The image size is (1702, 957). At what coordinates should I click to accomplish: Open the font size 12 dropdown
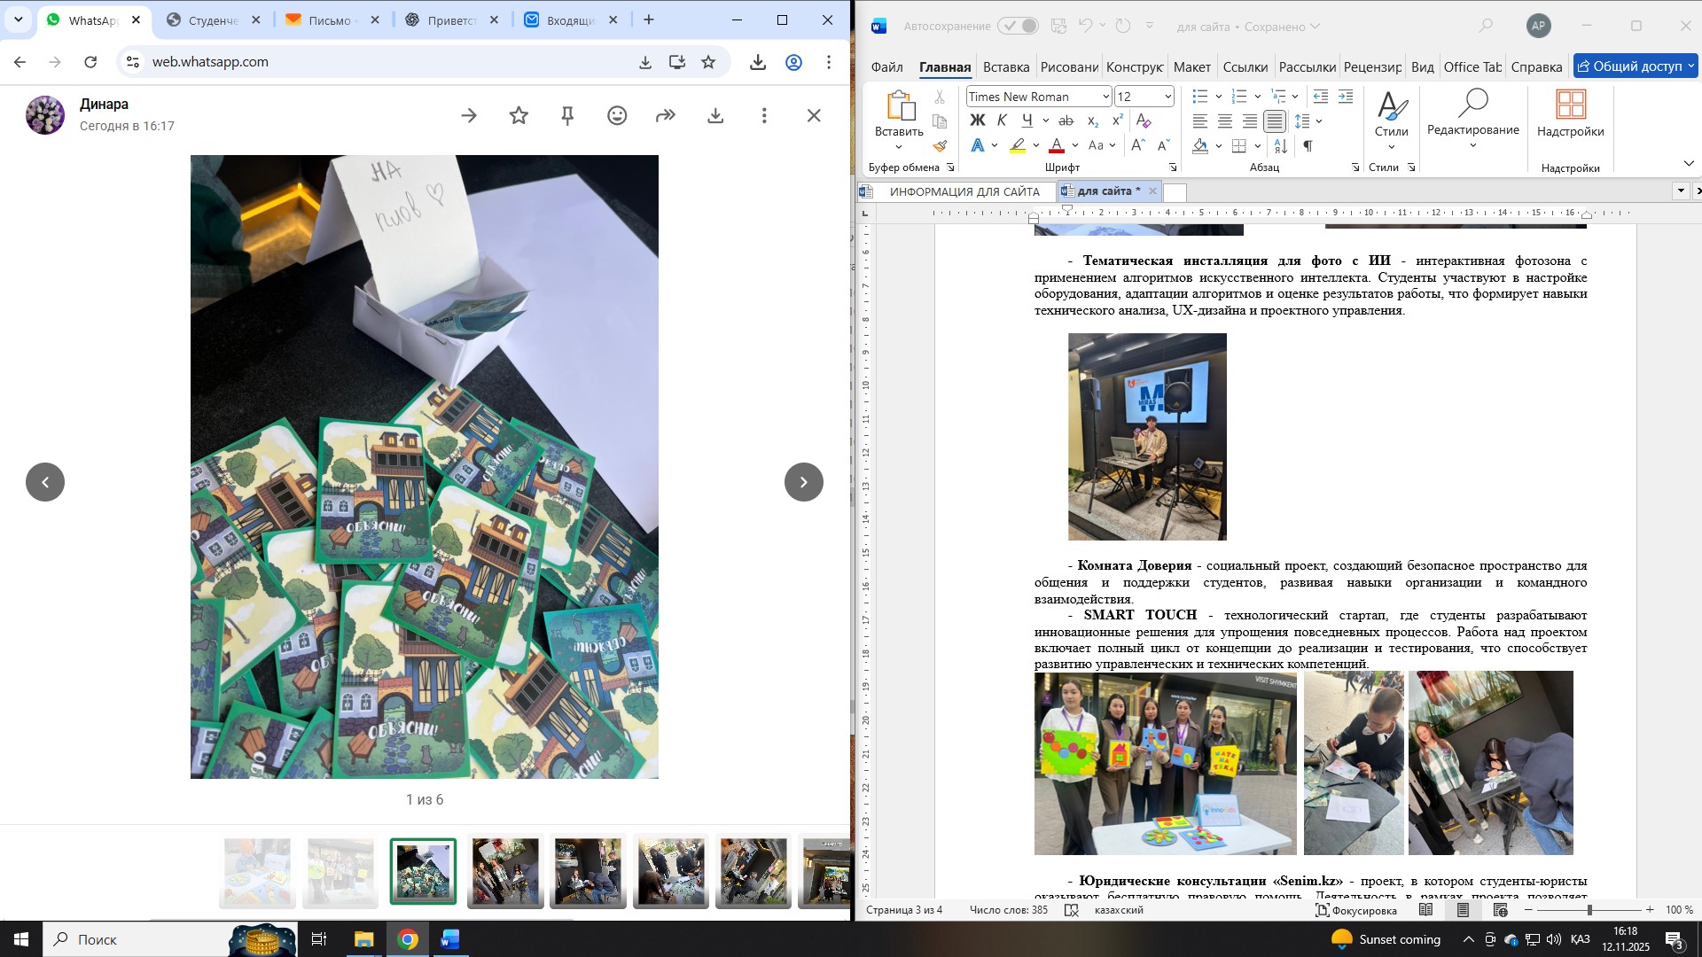[1167, 97]
